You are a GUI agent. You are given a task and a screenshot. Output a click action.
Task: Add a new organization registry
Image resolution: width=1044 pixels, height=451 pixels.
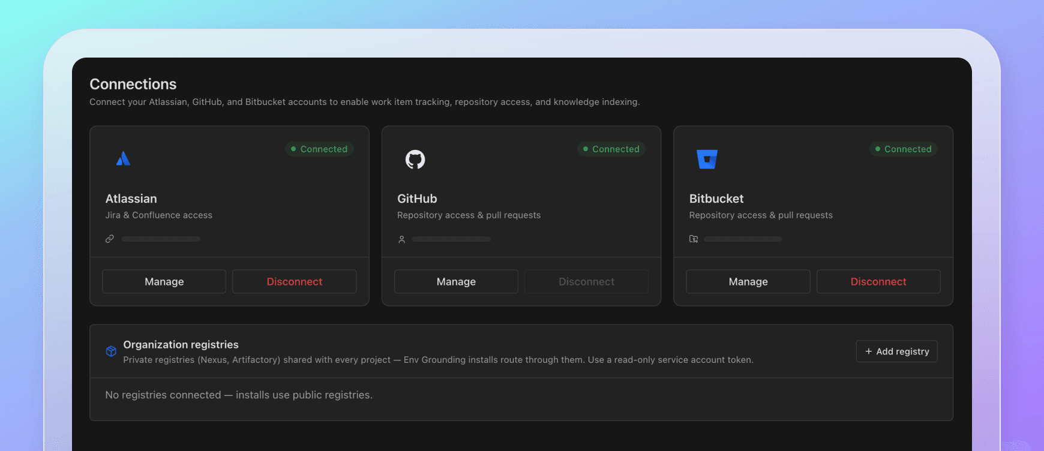[x=897, y=351]
